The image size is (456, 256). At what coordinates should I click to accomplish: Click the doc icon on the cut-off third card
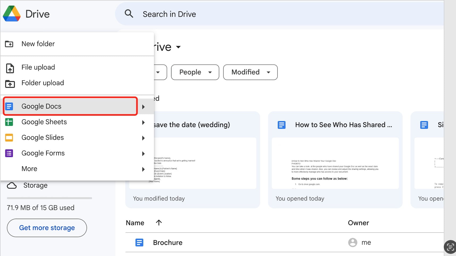424,125
